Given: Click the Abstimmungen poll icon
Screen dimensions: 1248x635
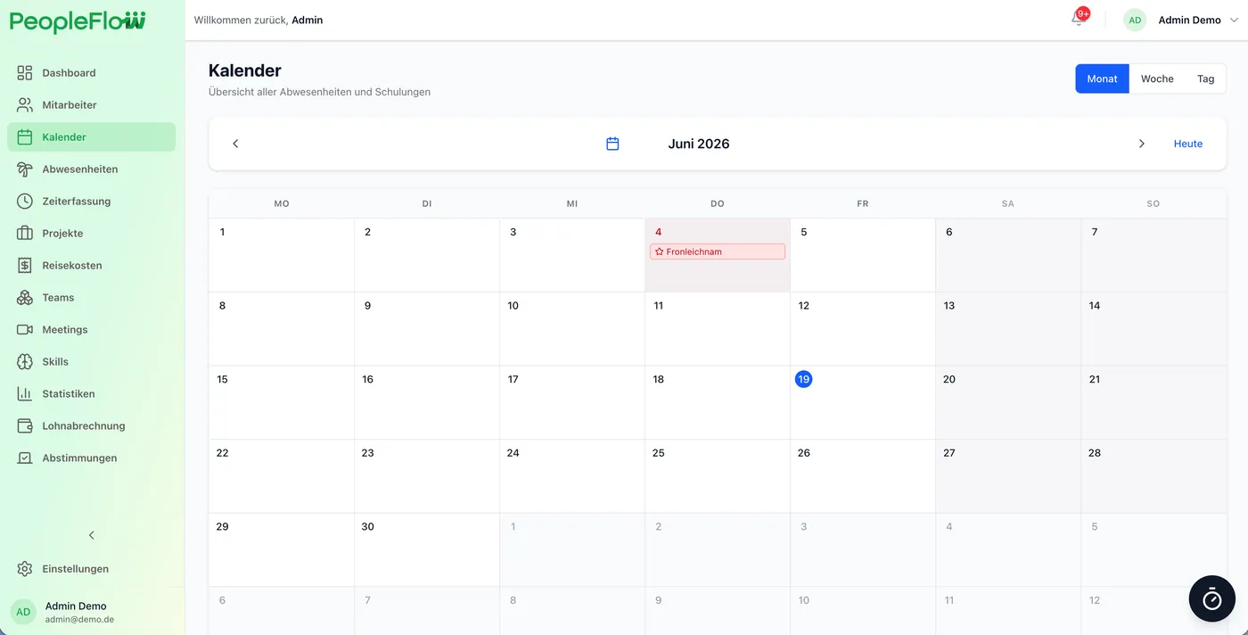Looking at the screenshot, I should tap(25, 458).
